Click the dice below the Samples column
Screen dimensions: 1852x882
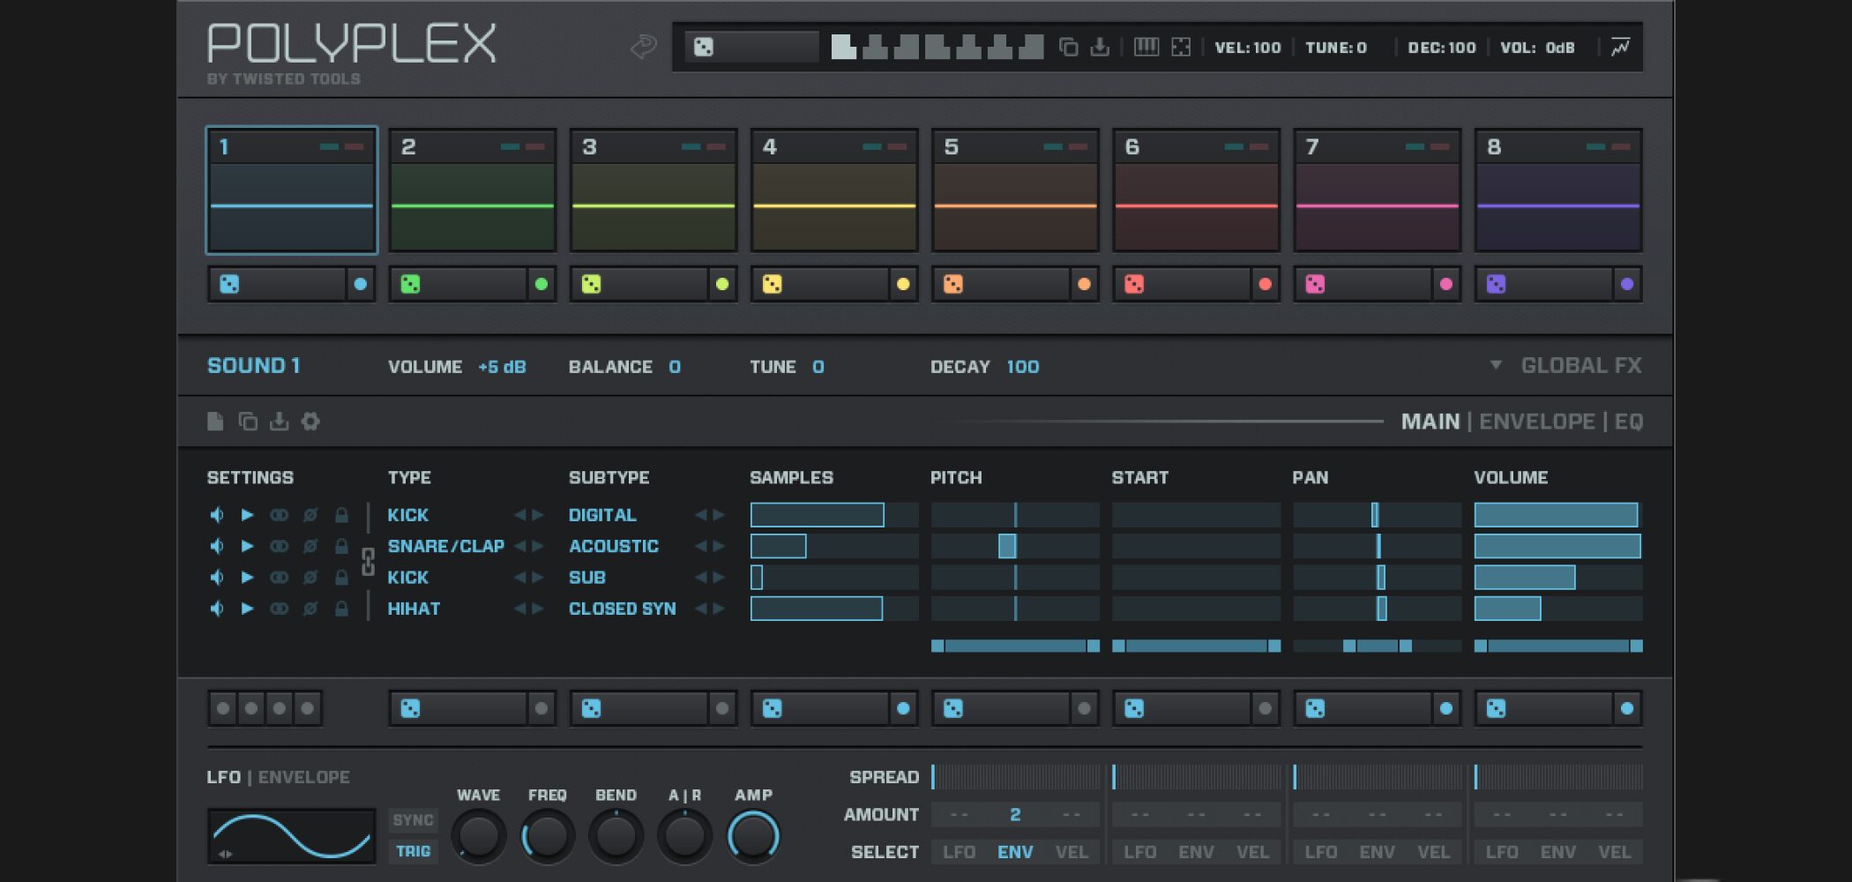point(772,708)
